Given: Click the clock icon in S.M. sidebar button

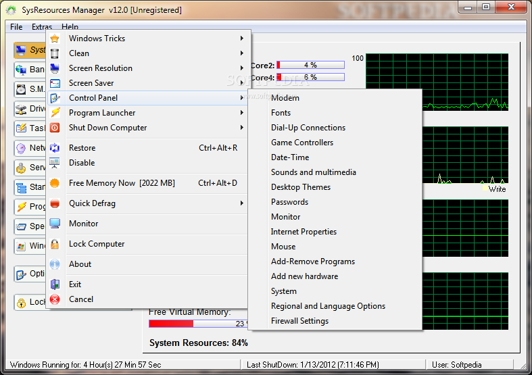Looking at the screenshot, I should (21, 89).
